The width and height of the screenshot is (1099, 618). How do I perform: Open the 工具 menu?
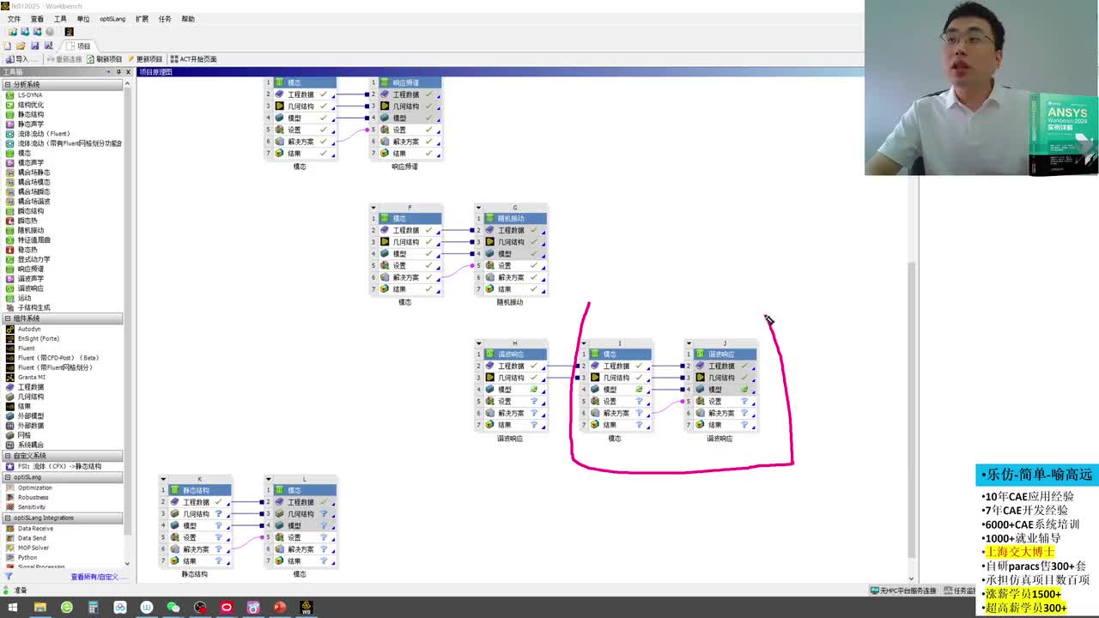tap(60, 19)
